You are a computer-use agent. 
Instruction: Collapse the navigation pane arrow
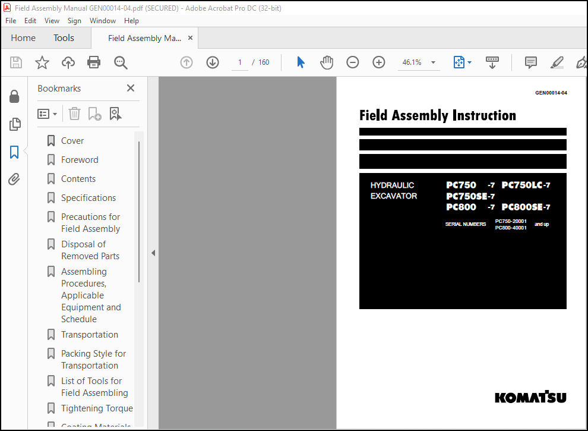tap(153, 253)
